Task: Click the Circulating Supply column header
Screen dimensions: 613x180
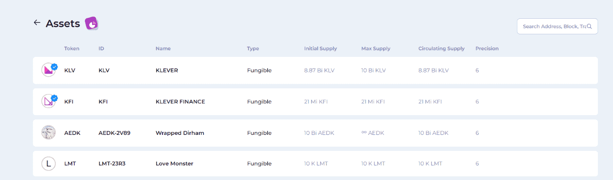Action: coord(442,48)
